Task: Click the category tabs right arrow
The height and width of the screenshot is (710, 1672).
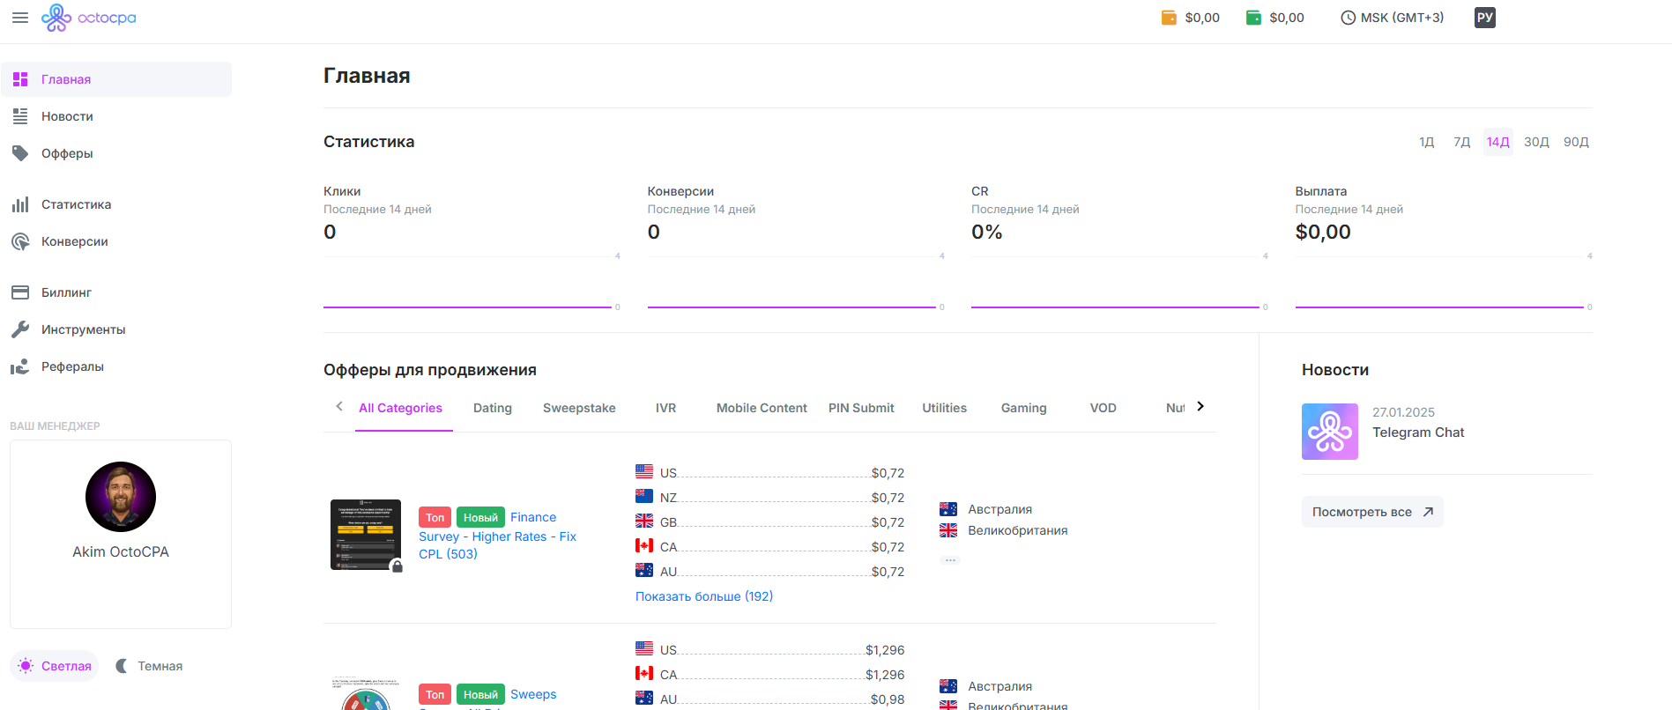Action: click(x=1200, y=406)
